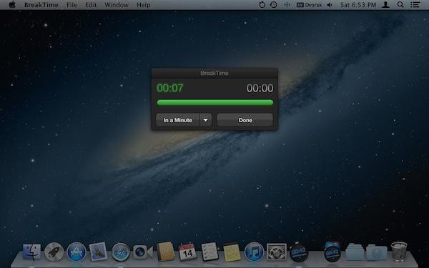Open the File menu
429x268 pixels.
click(72, 5)
